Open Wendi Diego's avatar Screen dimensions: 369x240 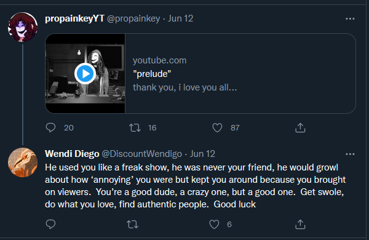pos(23,162)
